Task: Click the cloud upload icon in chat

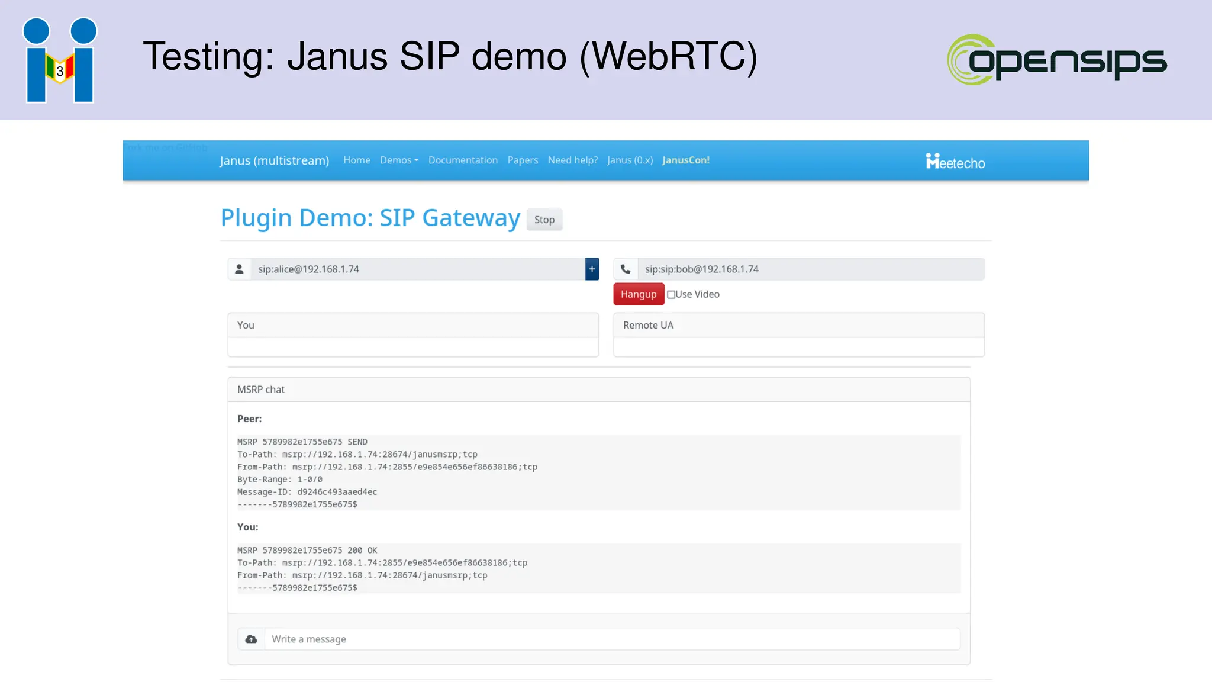Action: 252,639
